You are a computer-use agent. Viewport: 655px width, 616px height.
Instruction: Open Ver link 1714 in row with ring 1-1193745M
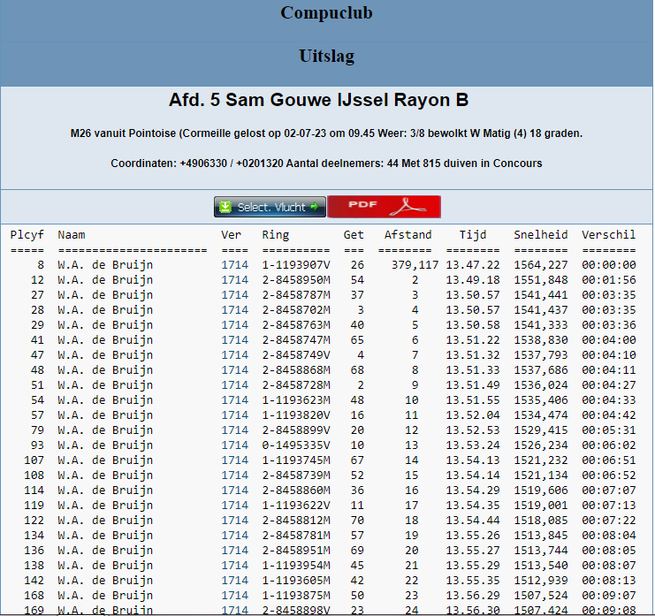234,460
